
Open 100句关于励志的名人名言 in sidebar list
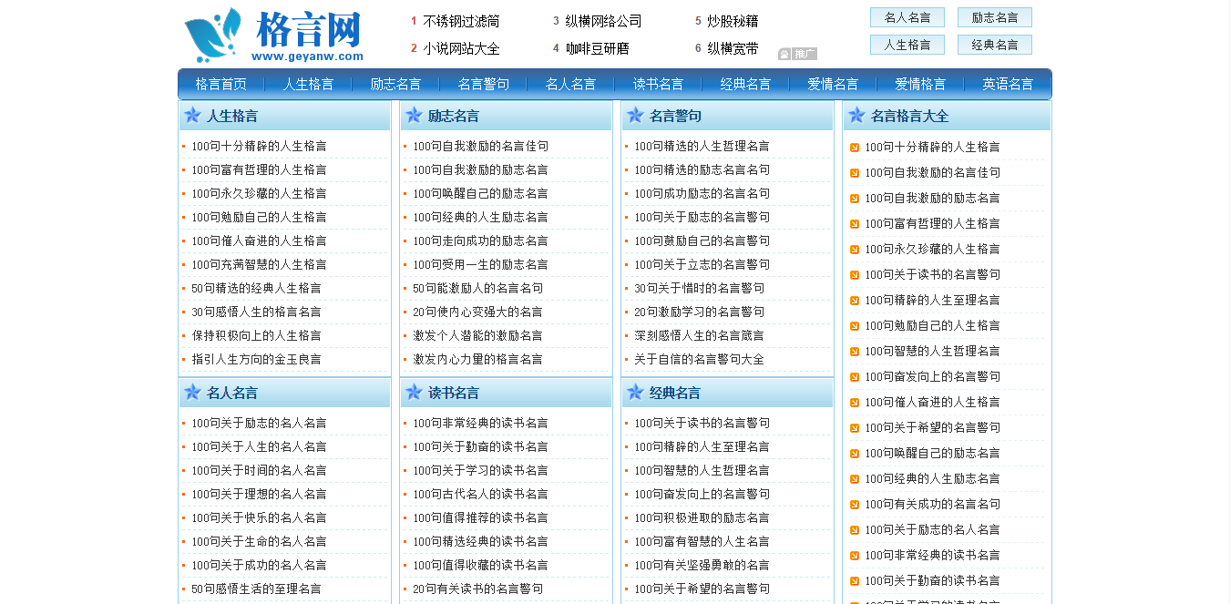[932, 529]
